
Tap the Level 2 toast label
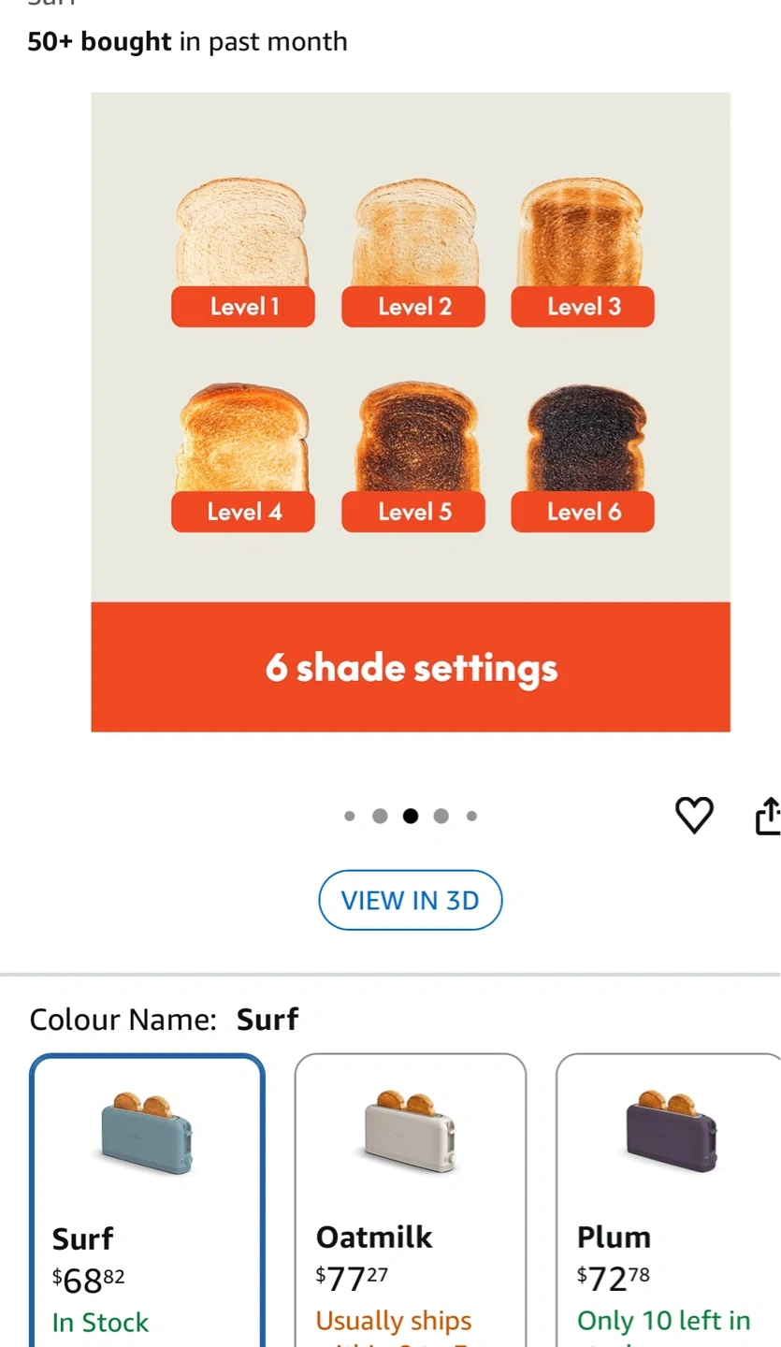[413, 307]
